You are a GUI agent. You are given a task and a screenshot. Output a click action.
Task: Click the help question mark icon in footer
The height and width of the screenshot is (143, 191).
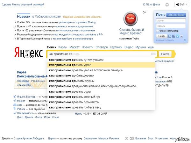pyautogui.click(x=127, y=139)
